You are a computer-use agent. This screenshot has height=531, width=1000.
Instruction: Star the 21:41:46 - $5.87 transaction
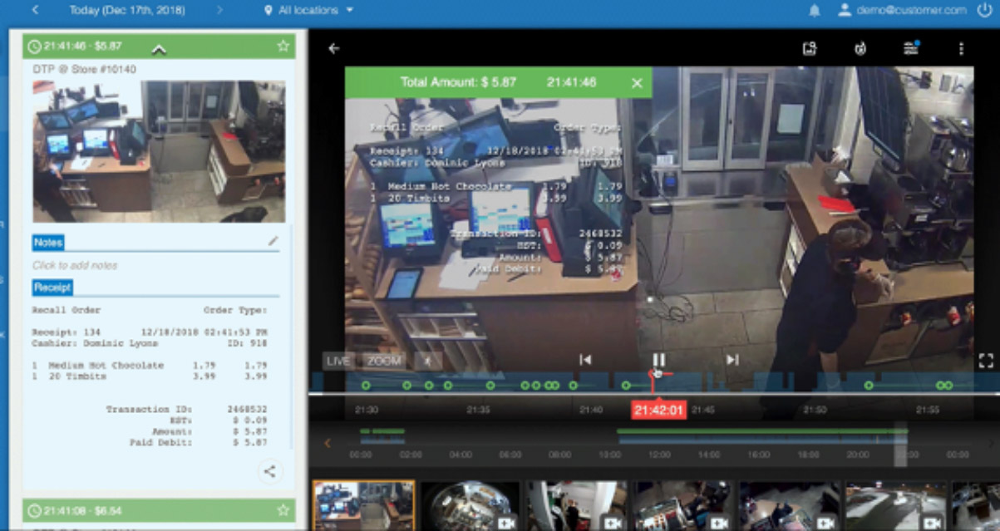click(283, 47)
